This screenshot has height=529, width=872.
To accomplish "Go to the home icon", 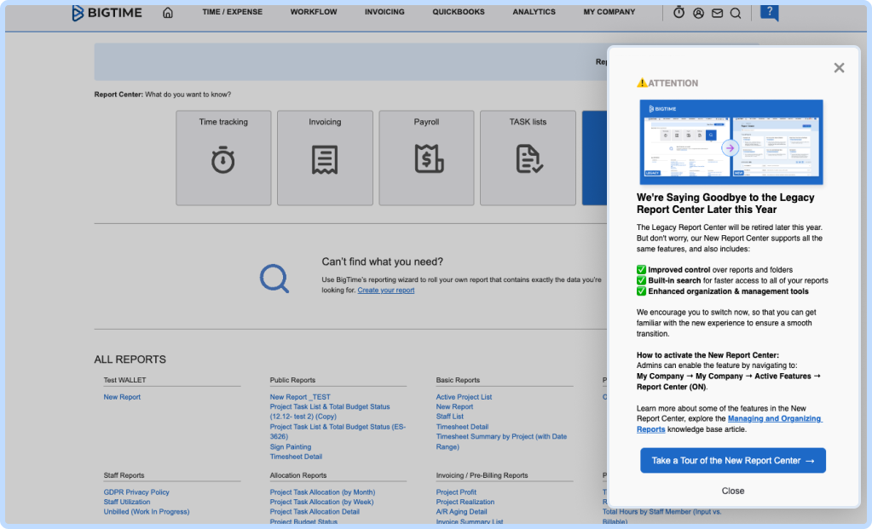I will click(x=167, y=12).
